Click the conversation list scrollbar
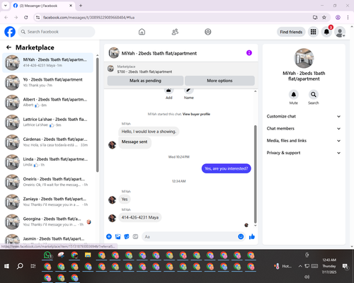This screenshot has width=354, height=283. (x=97, y=115)
